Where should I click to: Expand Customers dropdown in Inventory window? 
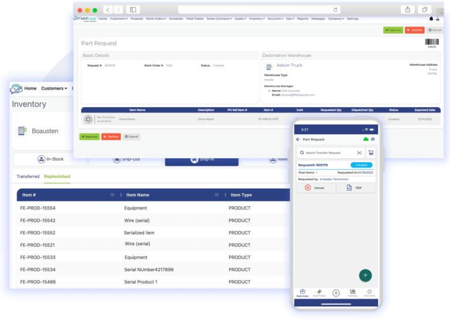pyautogui.click(x=54, y=88)
